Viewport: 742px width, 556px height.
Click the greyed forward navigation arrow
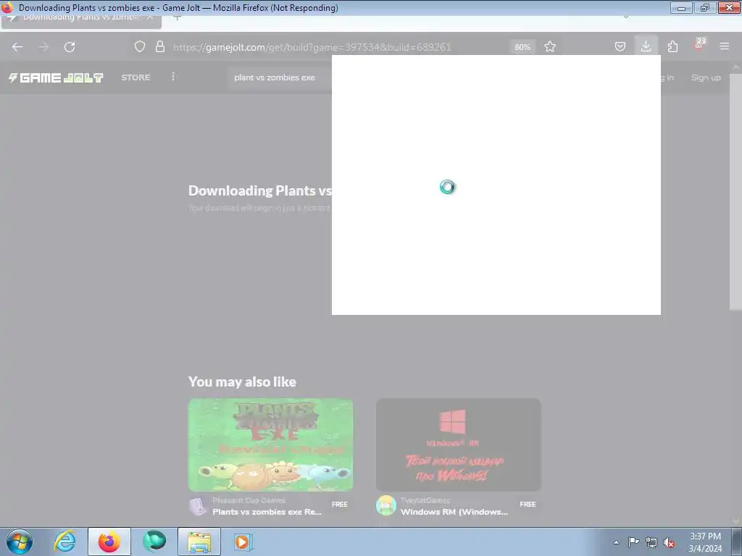(43, 47)
